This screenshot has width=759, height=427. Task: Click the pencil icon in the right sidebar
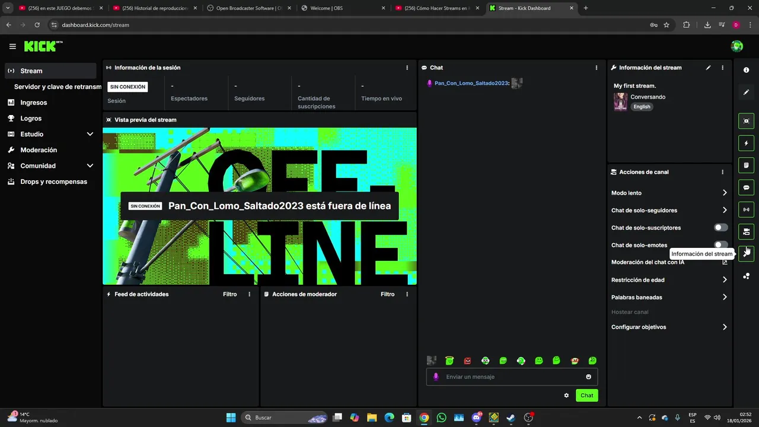(x=746, y=93)
